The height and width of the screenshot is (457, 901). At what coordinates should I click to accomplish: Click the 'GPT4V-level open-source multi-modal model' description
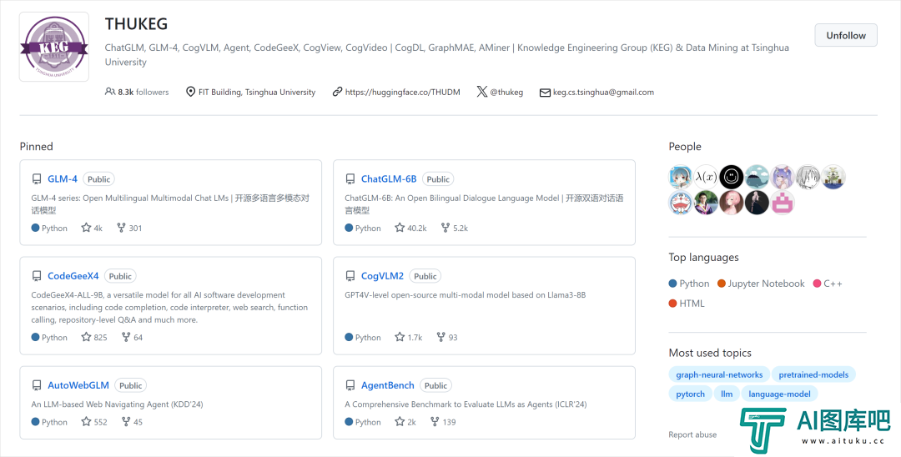point(466,295)
